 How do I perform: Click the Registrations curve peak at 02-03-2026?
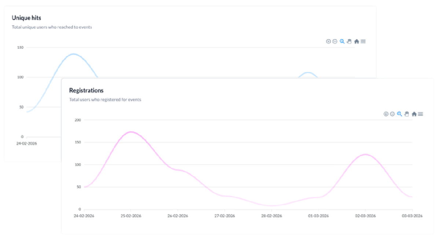(x=365, y=154)
